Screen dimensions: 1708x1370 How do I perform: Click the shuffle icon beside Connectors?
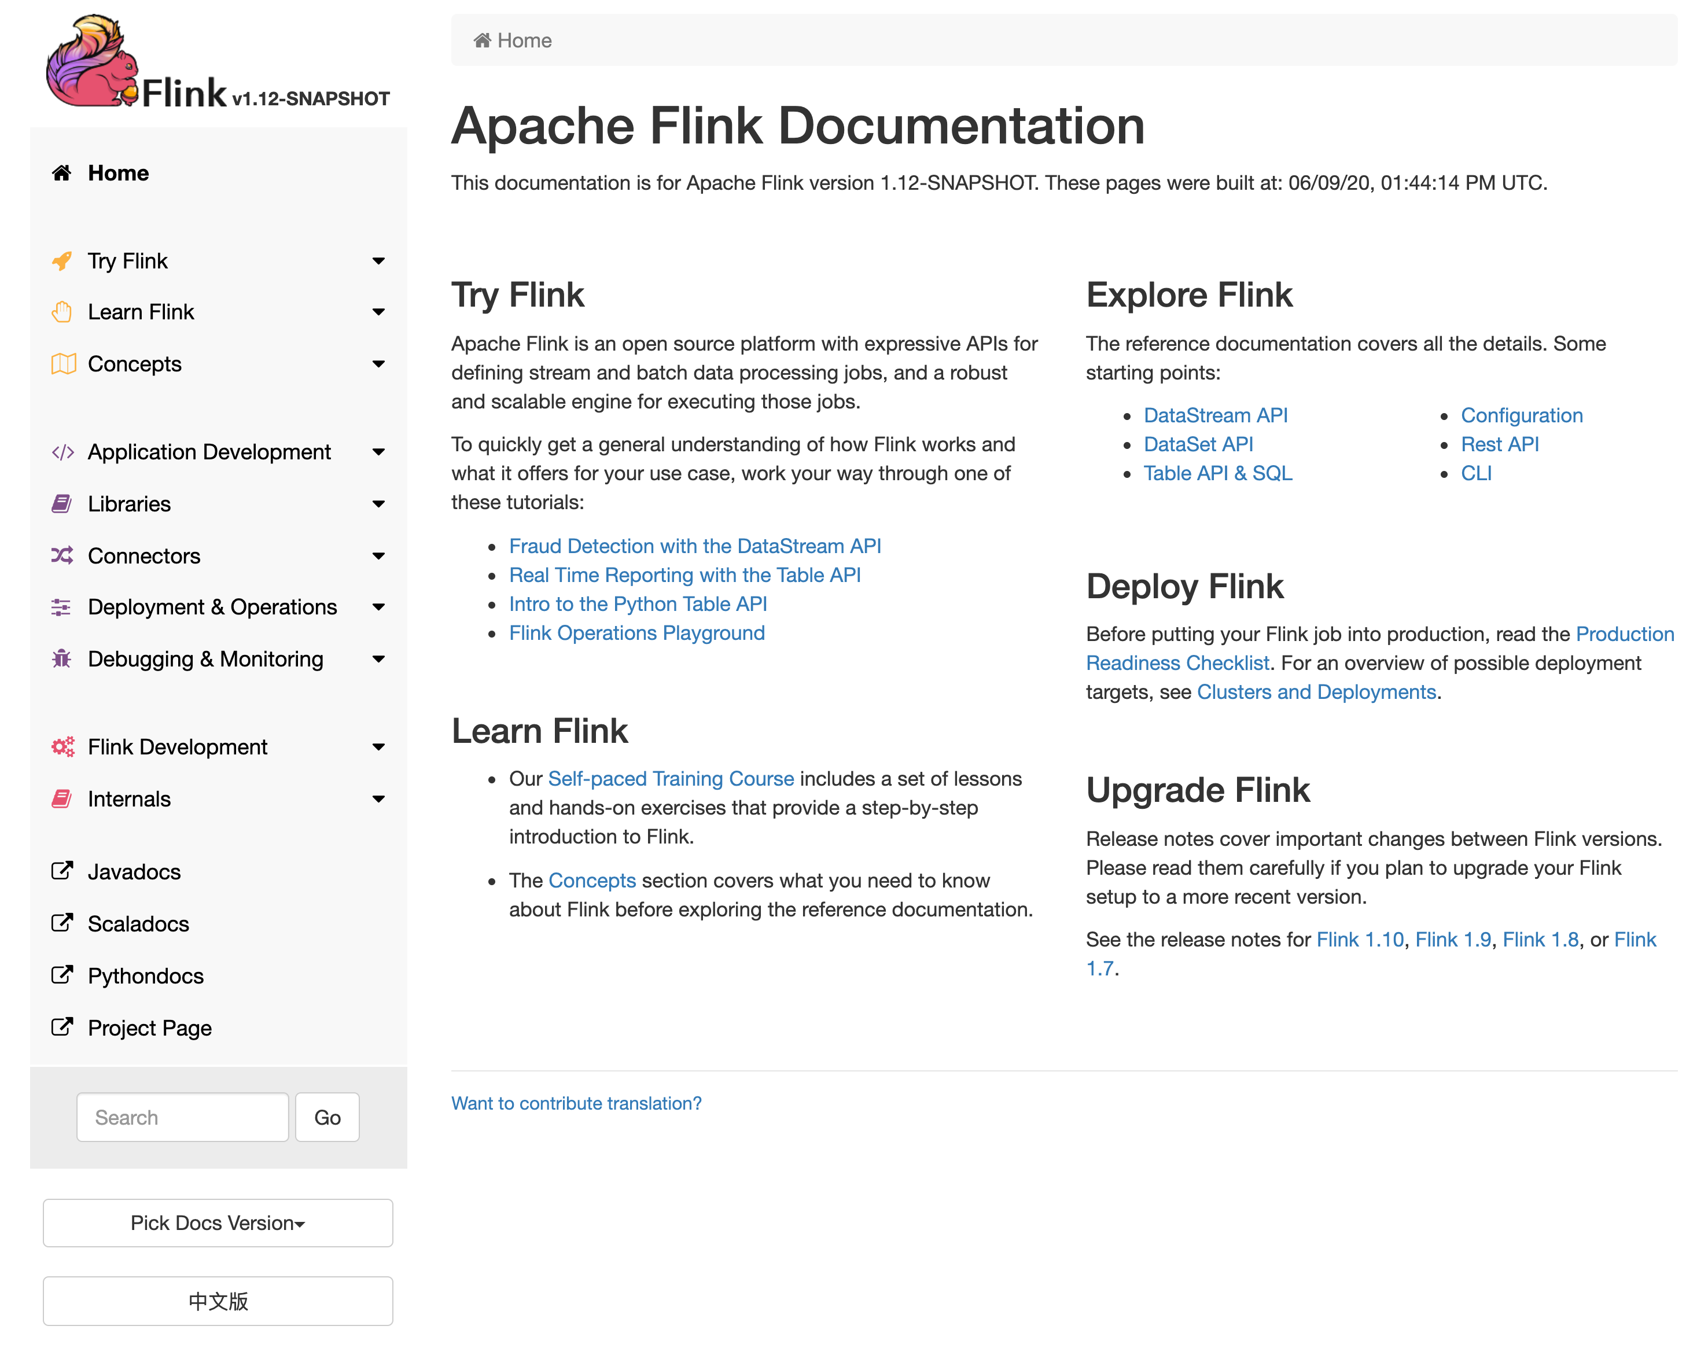point(62,555)
